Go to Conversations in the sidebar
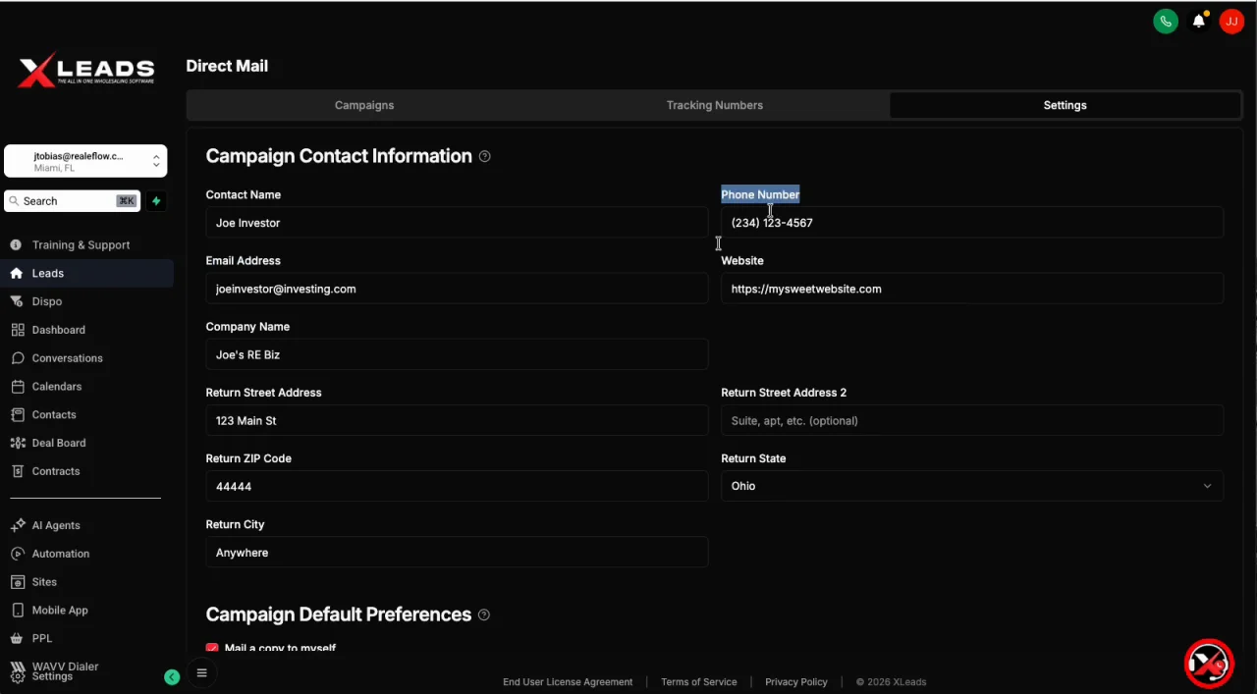The height and width of the screenshot is (694, 1257). click(x=67, y=358)
